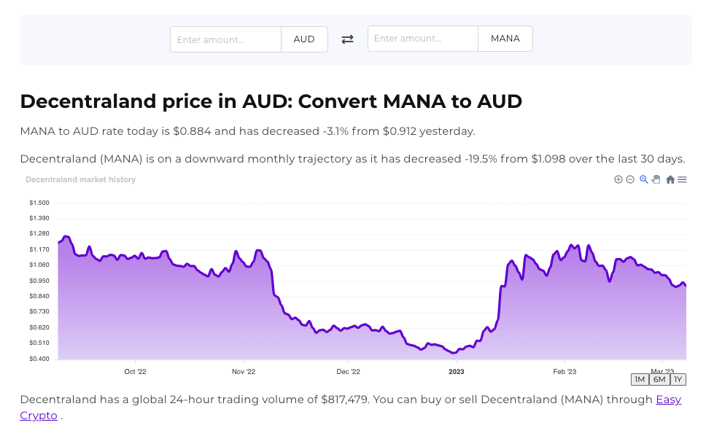This screenshot has height=444, width=706.
Task: Click the Nov '22 axis label
Action: tap(244, 372)
